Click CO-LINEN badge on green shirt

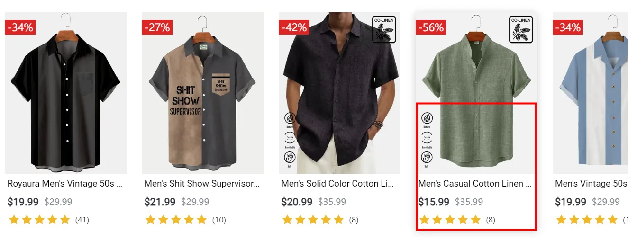(521, 29)
